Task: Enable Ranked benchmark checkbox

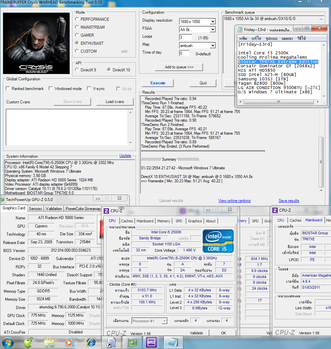Action: (8, 89)
